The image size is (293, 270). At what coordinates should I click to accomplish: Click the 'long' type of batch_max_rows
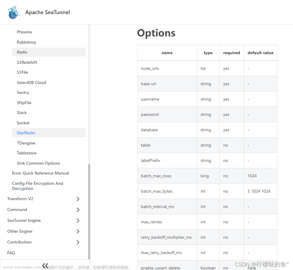click(x=205, y=176)
